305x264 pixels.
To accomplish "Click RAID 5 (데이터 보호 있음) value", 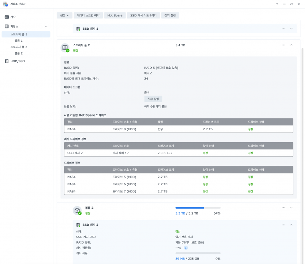I will 161,68.
